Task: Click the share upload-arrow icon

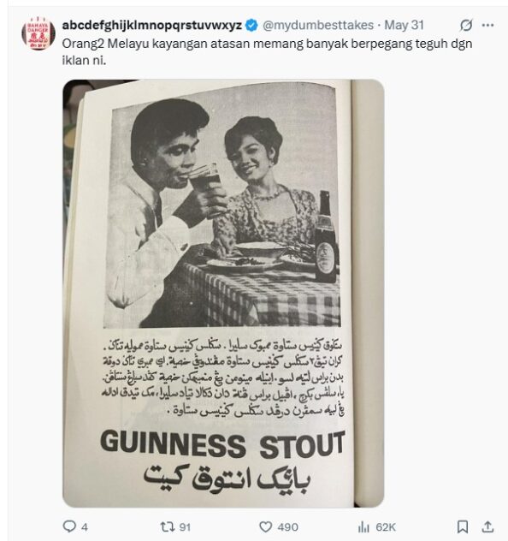Action: [x=487, y=526]
